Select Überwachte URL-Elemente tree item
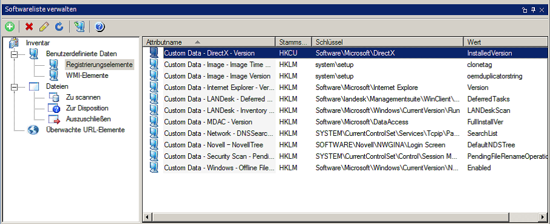 85,130
